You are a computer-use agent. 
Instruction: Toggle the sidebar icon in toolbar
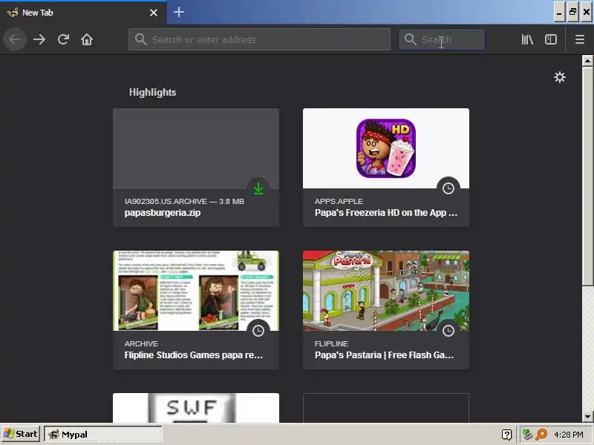point(551,39)
